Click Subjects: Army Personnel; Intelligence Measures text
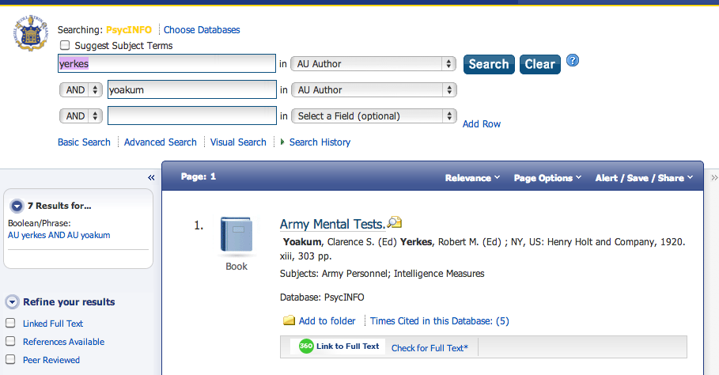Image resolution: width=719 pixels, height=375 pixels. (x=382, y=274)
